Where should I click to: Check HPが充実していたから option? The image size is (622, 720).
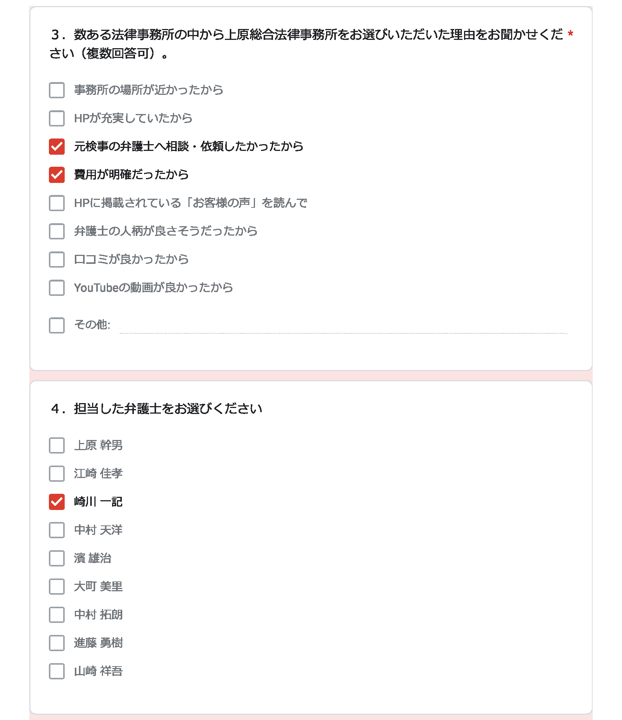pyautogui.click(x=57, y=119)
